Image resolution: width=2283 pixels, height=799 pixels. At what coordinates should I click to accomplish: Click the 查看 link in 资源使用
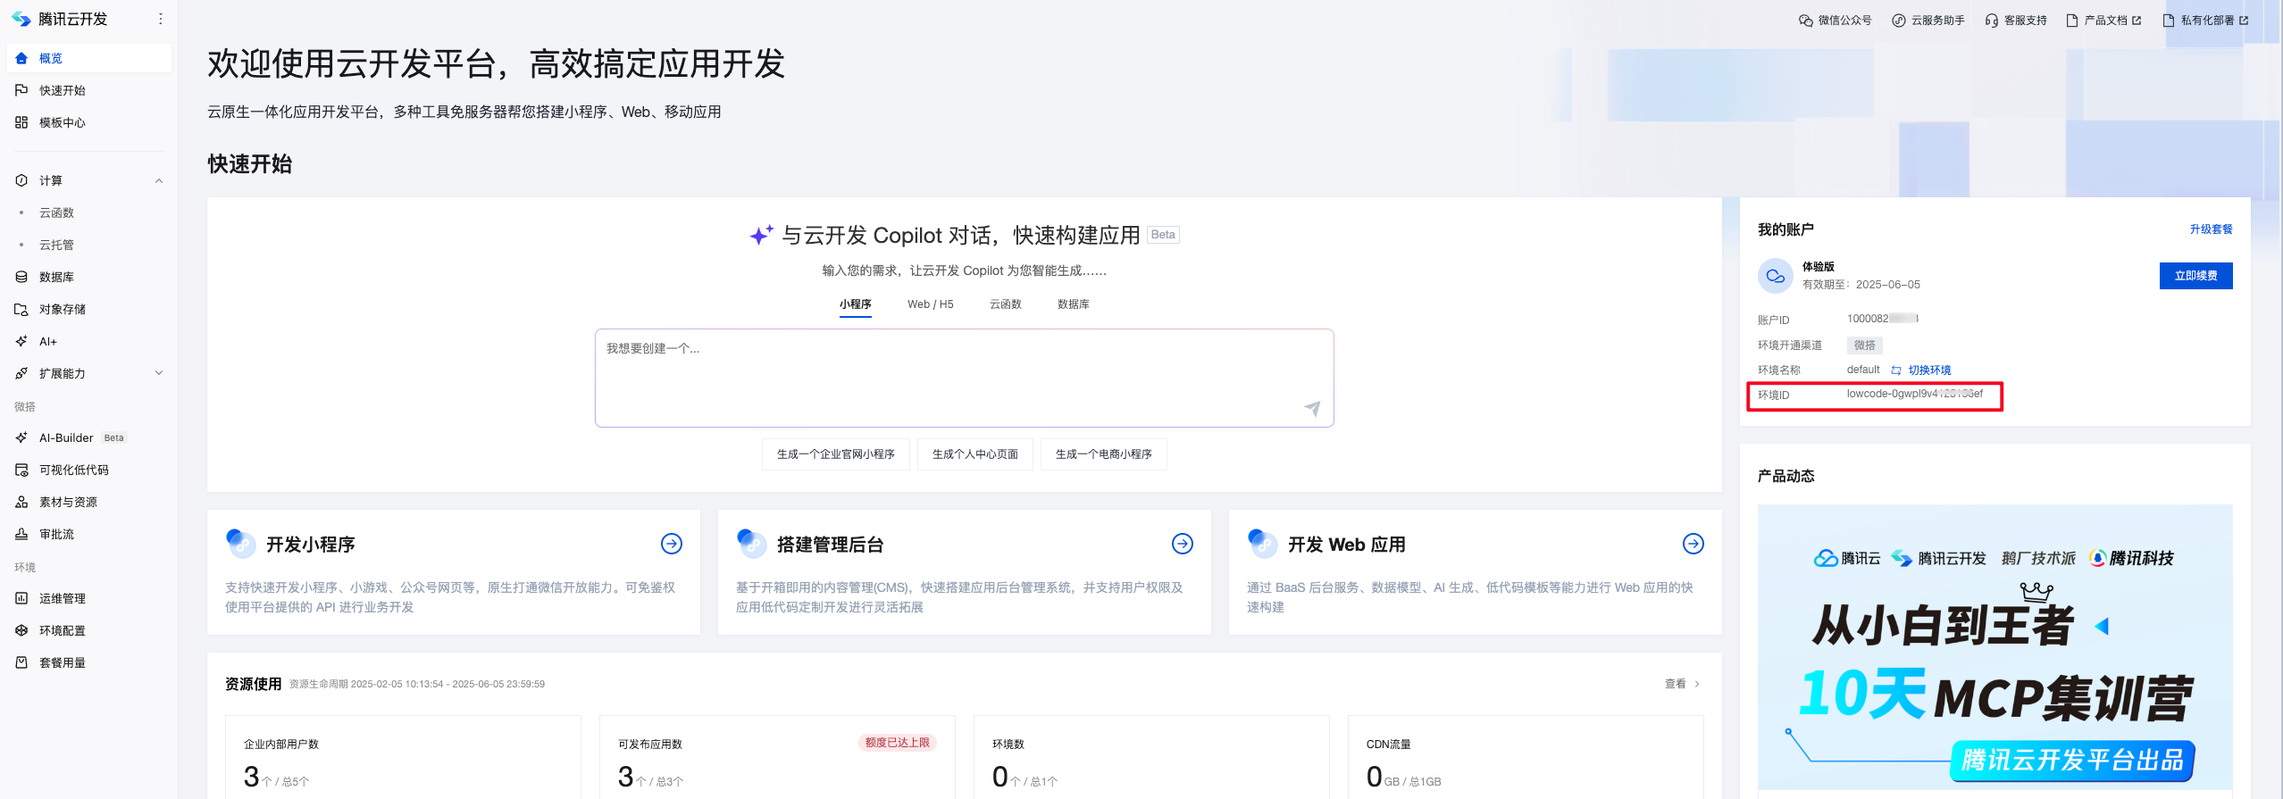pyautogui.click(x=1676, y=684)
